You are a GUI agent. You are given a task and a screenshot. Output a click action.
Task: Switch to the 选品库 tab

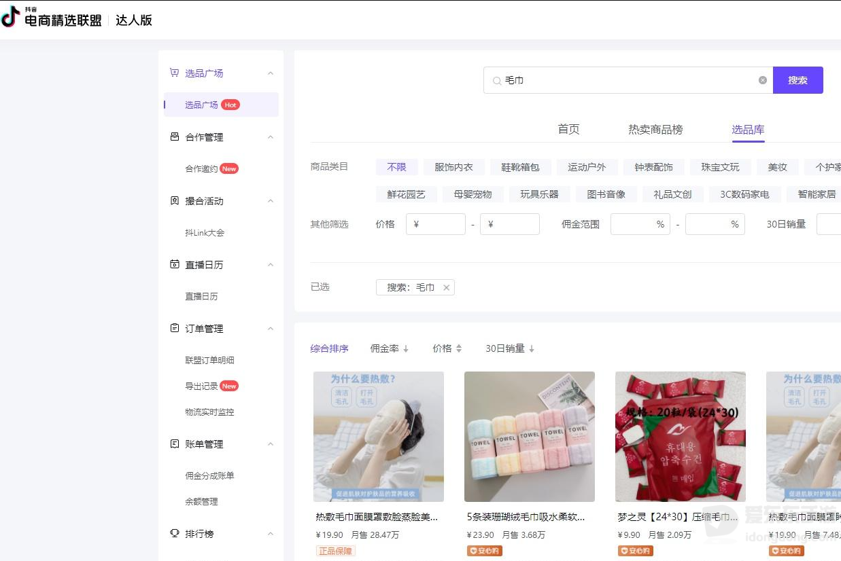748,129
